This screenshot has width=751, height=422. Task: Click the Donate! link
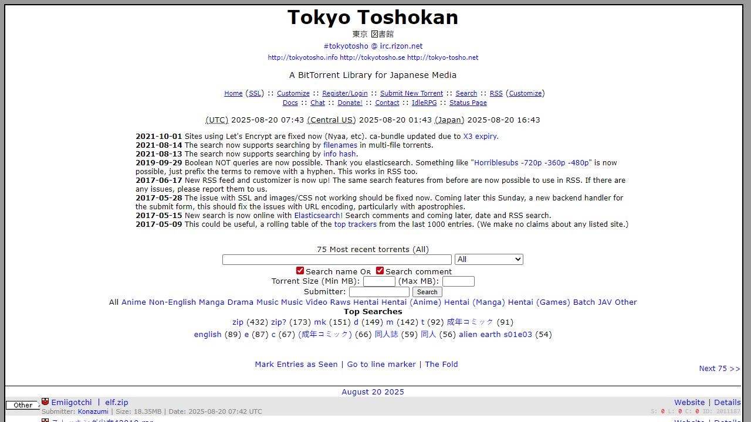tap(350, 103)
